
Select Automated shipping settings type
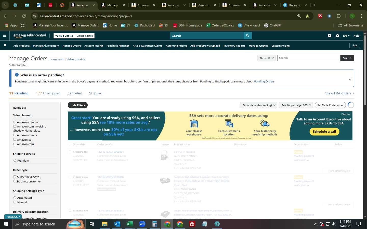tap(15, 197)
